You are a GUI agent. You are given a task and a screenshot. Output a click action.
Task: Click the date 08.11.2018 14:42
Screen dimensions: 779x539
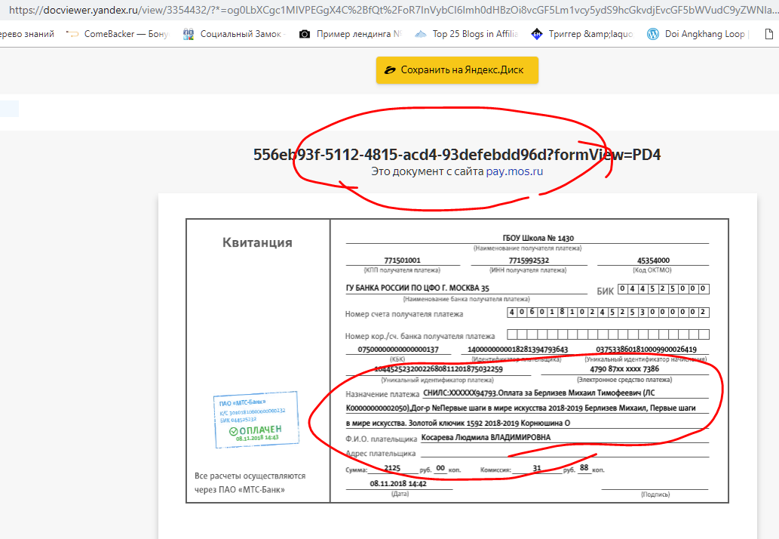click(x=398, y=483)
